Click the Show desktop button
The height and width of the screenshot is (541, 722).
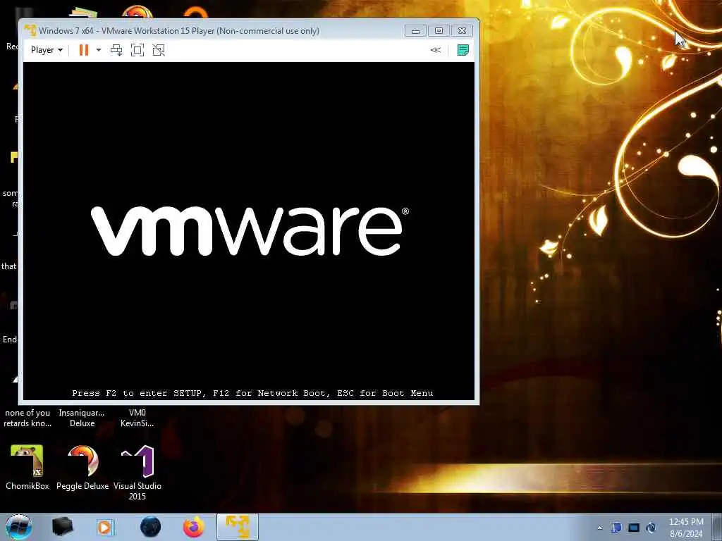(716, 527)
